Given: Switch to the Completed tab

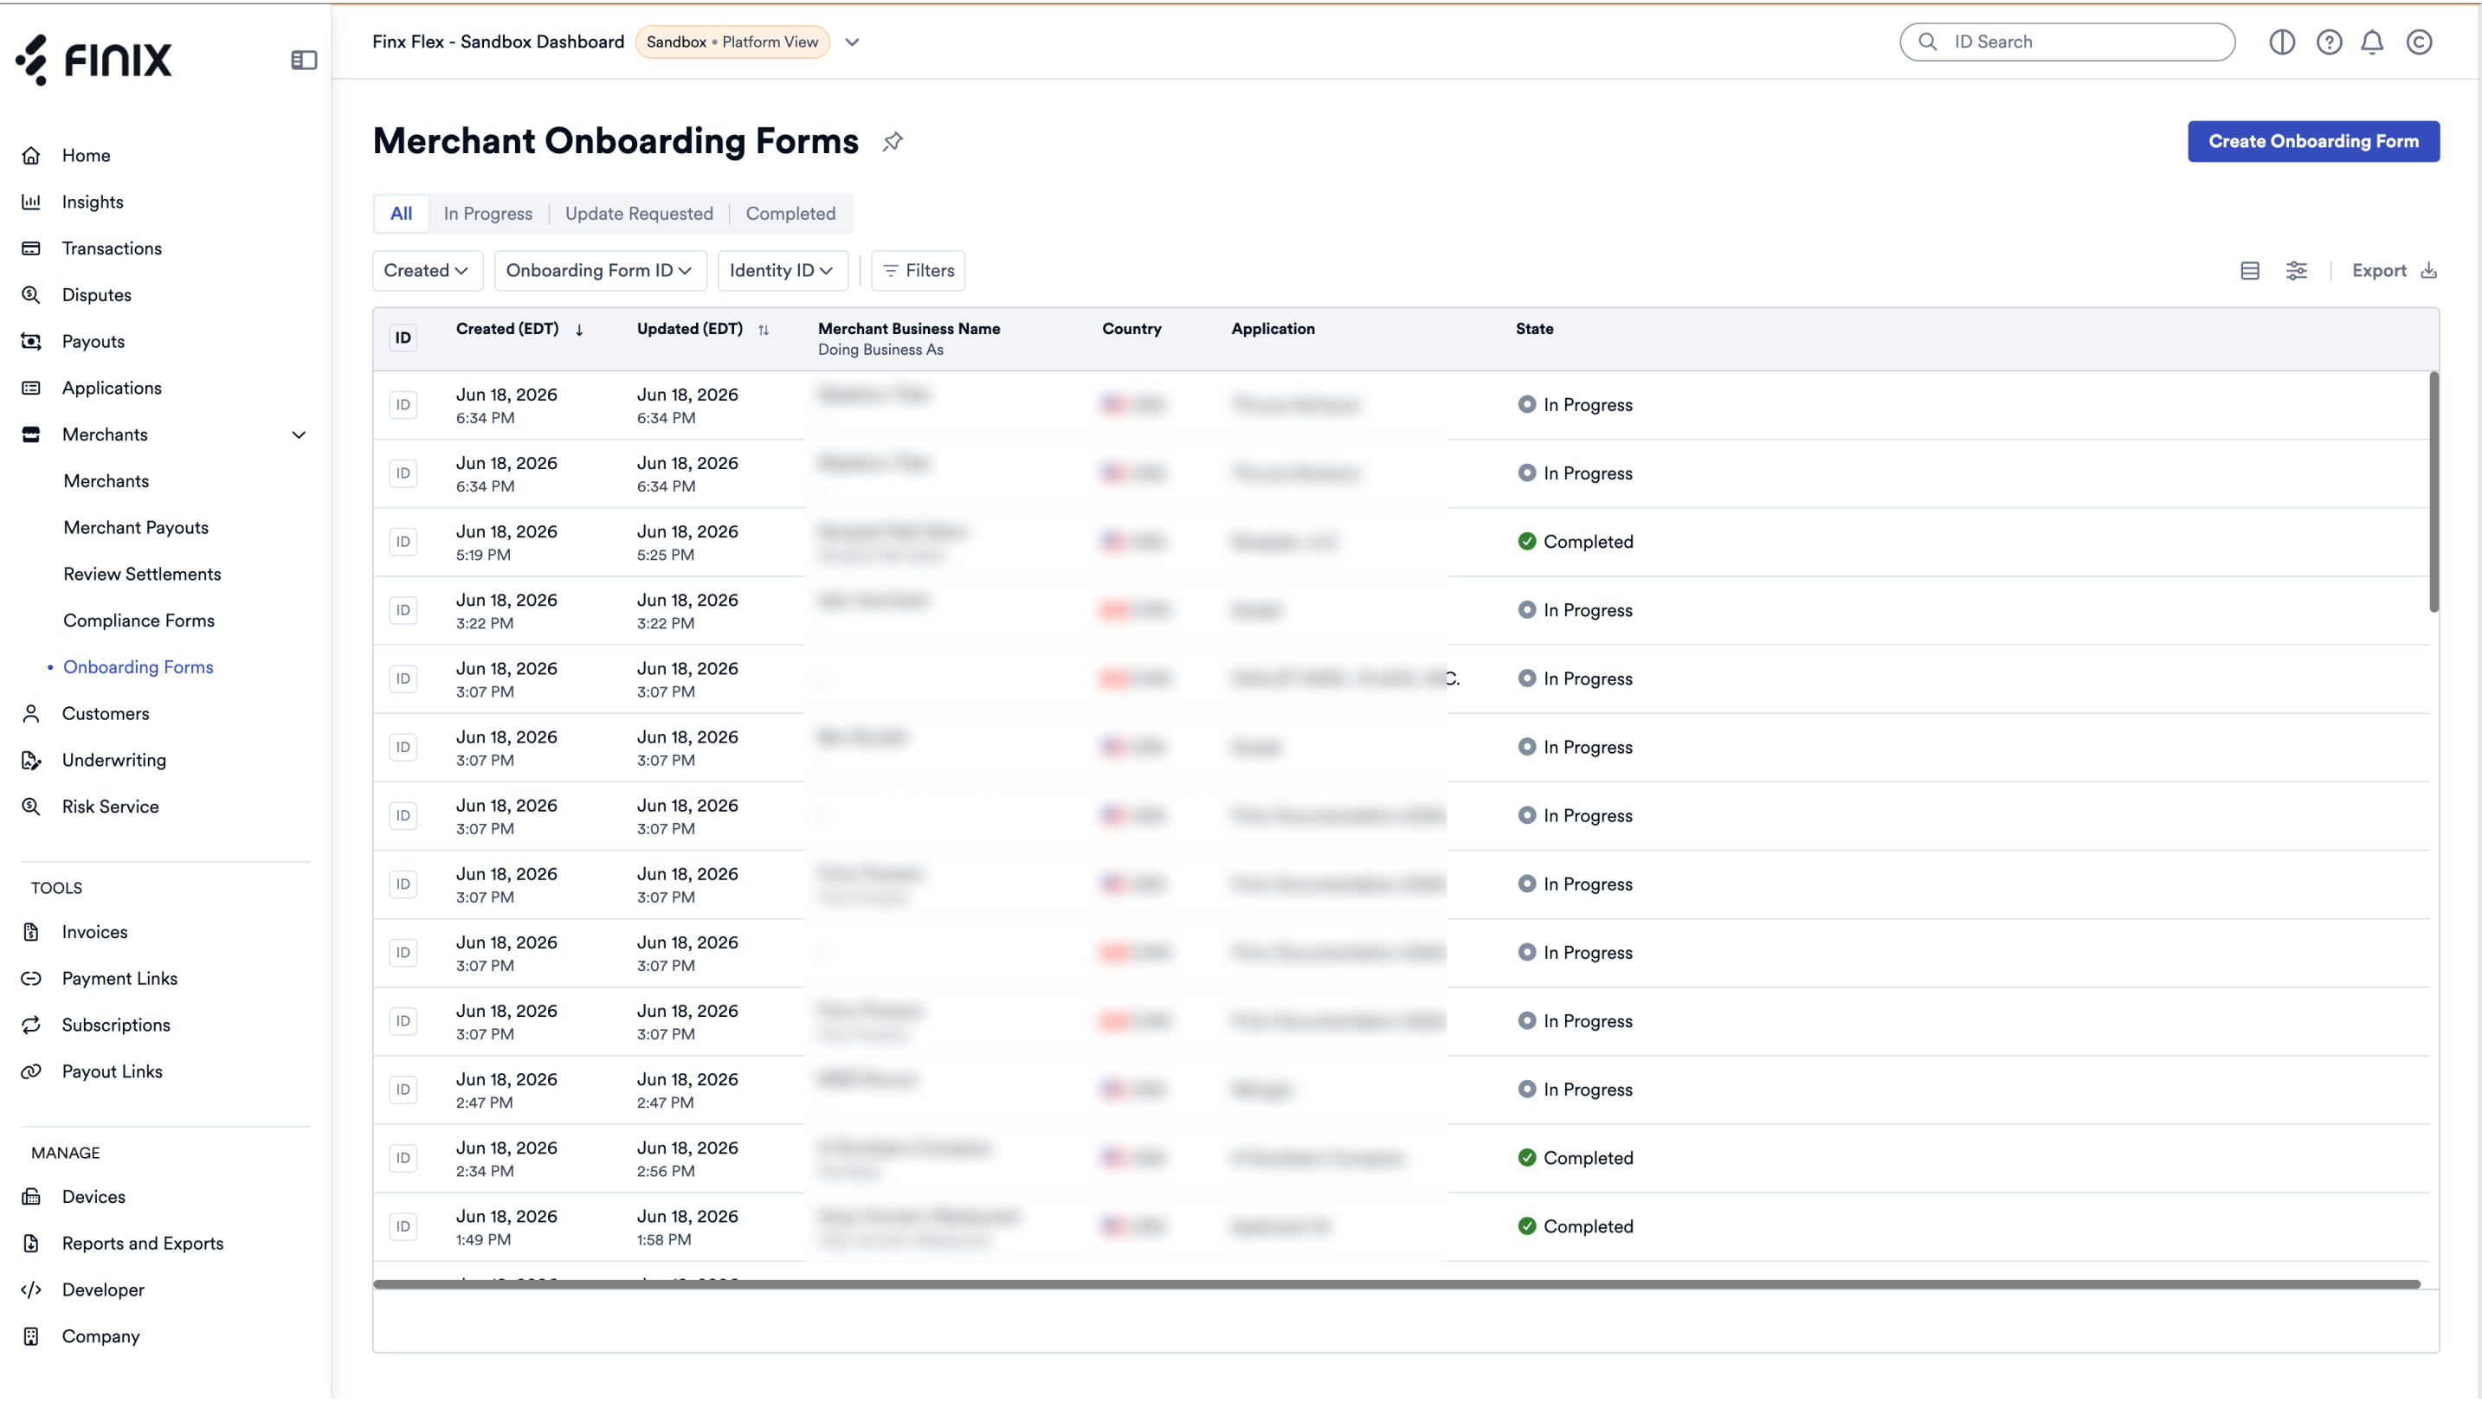Looking at the screenshot, I should pyautogui.click(x=790, y=214).
